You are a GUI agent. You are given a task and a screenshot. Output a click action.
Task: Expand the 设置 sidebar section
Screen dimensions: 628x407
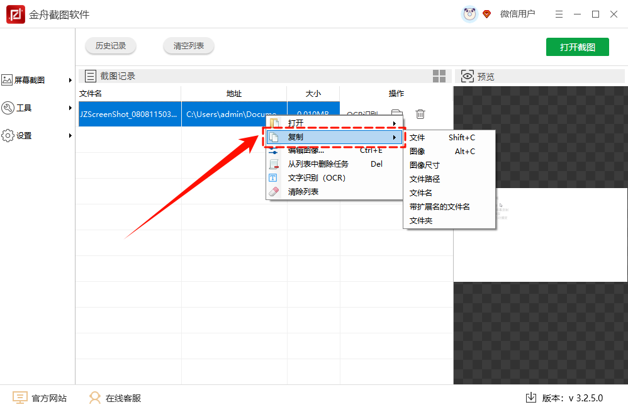coord(28,135)
